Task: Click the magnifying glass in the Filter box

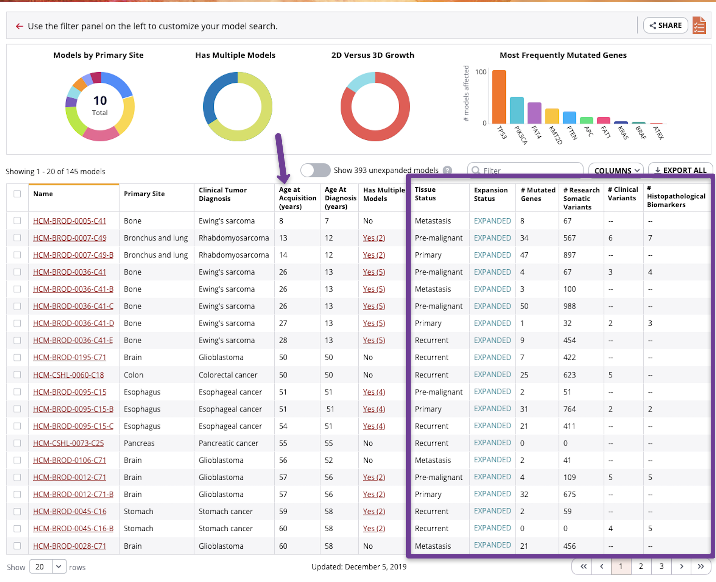Action: (477, 171)
